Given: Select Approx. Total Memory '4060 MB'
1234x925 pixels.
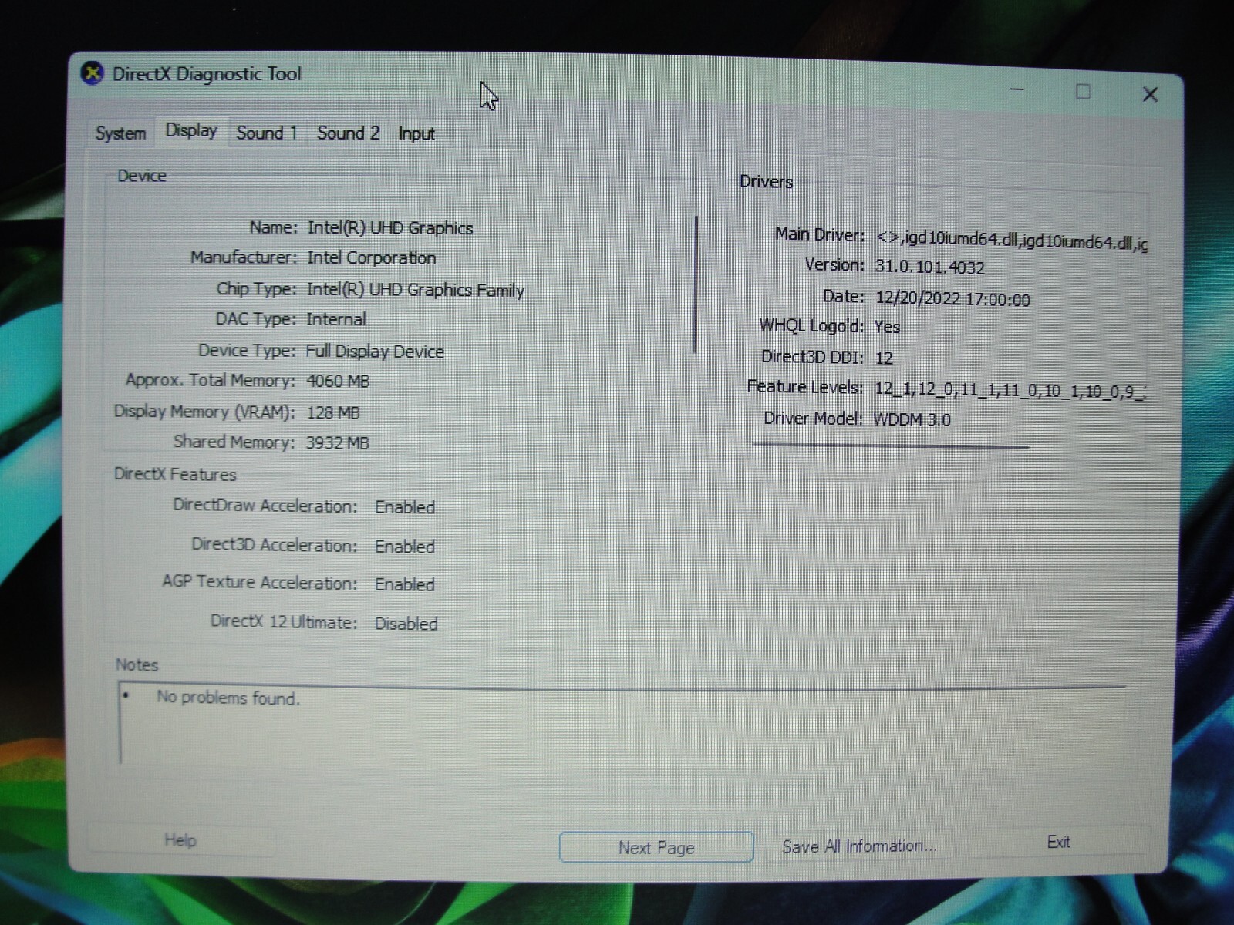Looking at the screenshot, I should [338, 381].
